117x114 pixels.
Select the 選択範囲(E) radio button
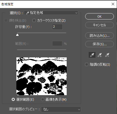point(13,99)
